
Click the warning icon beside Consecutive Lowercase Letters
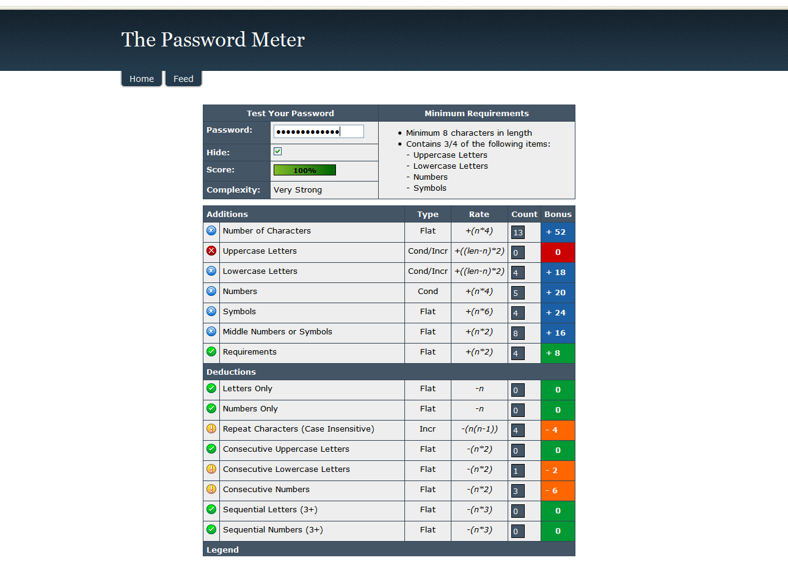click(211, 469)
